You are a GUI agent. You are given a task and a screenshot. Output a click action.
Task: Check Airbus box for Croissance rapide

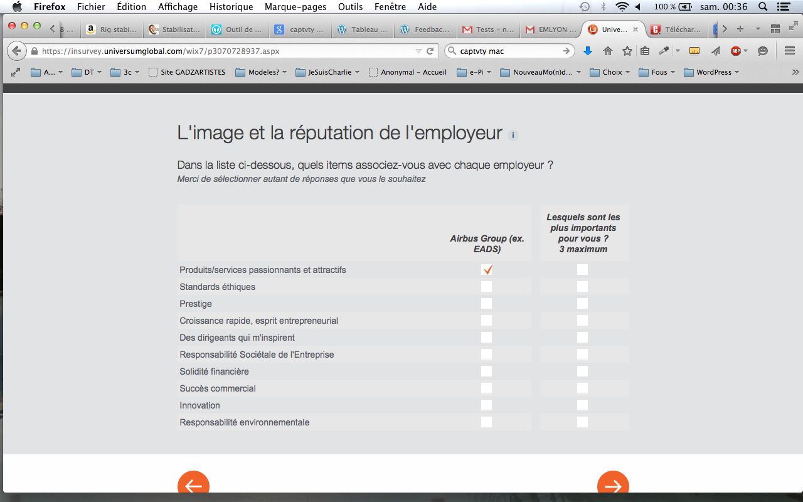(x=487, y=321)
